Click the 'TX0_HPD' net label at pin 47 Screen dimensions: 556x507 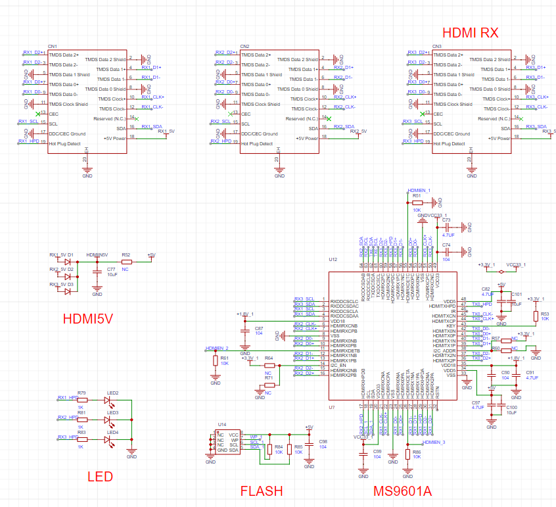coord(482,304)
